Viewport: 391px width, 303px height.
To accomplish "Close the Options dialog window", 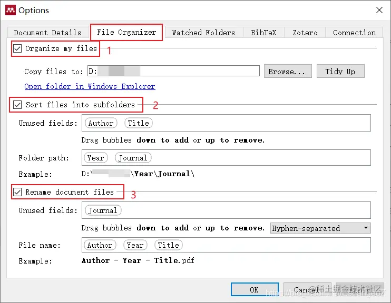I will tap(379, 10).
